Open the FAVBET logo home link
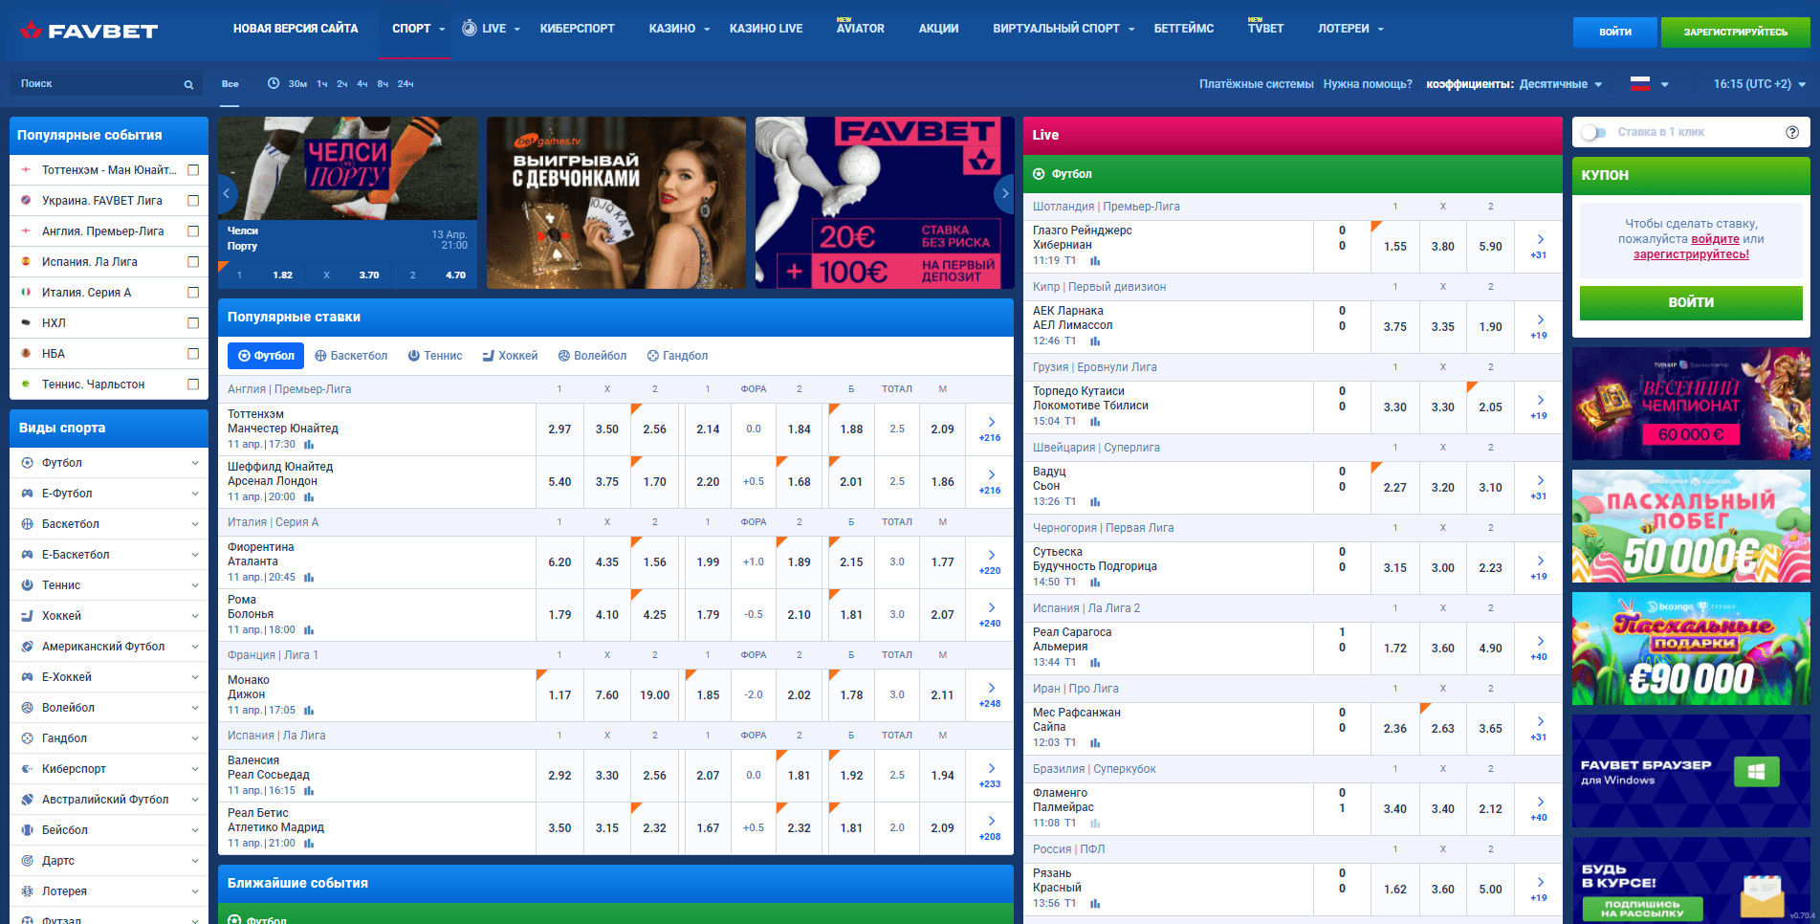This screenshot has height=924, width=1820. click(88, 31)
